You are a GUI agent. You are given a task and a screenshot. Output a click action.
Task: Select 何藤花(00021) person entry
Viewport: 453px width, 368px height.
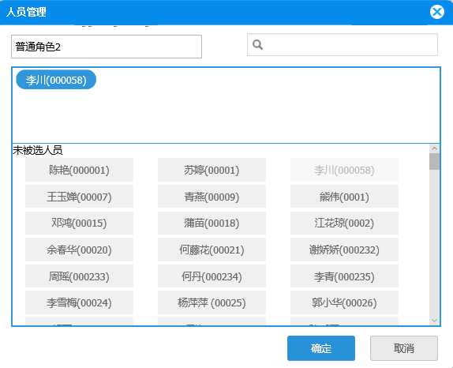coord(212,250)
